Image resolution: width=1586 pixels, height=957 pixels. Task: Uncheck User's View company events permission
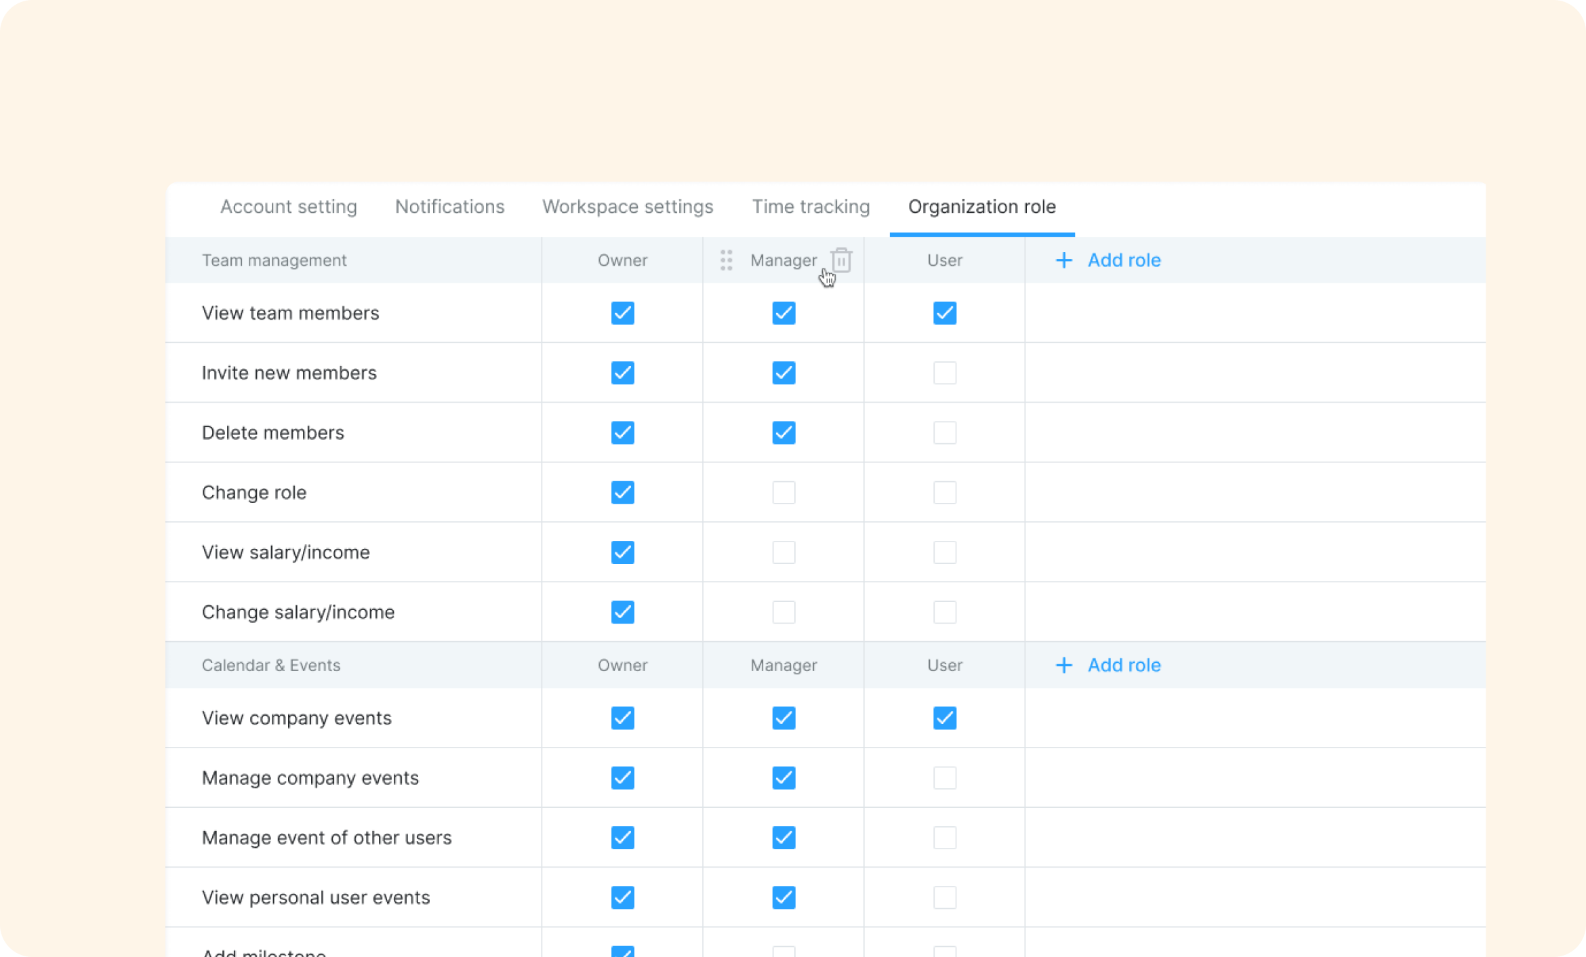[944, 718]
